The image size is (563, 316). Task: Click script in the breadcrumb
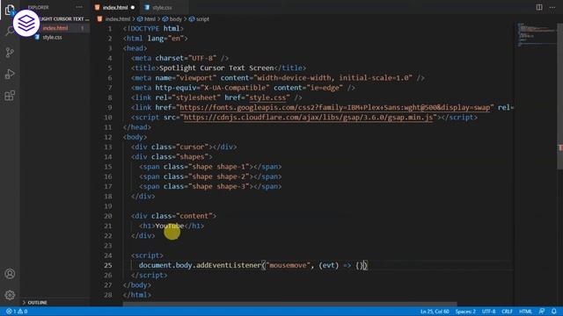coord(202,19)
